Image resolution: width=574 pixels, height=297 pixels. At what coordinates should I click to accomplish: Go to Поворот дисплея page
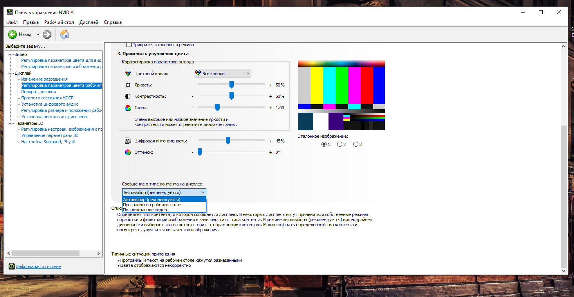coord(38,92)
